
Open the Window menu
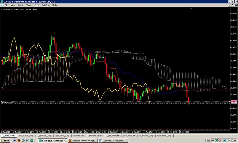pyautogui.click(x=46, y=5)
